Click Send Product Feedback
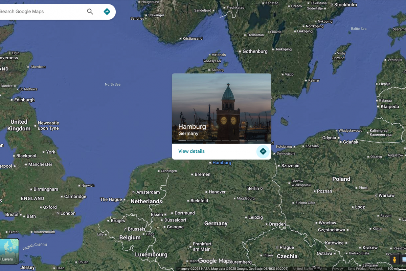The image size is (406, 271). pyautogui.click(x=365, y=268)
